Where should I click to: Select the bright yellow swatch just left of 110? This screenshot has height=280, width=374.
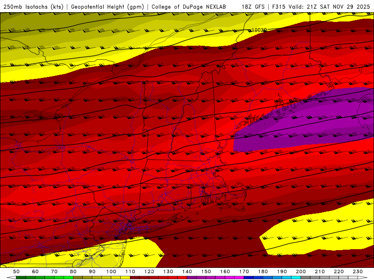(x=125, y=278)
